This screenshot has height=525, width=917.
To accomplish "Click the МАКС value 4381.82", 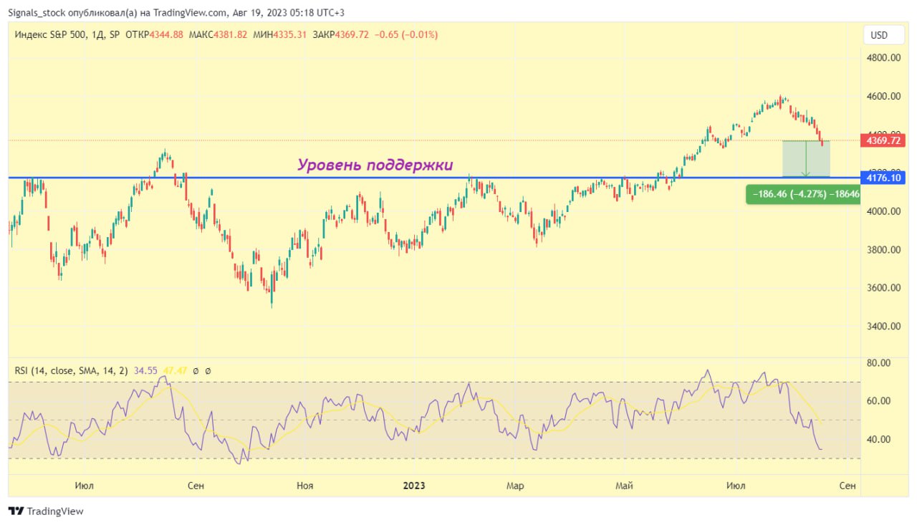I will tap(230, 35).
